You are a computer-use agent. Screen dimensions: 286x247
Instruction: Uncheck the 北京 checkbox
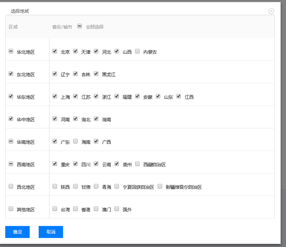point(55,51)
